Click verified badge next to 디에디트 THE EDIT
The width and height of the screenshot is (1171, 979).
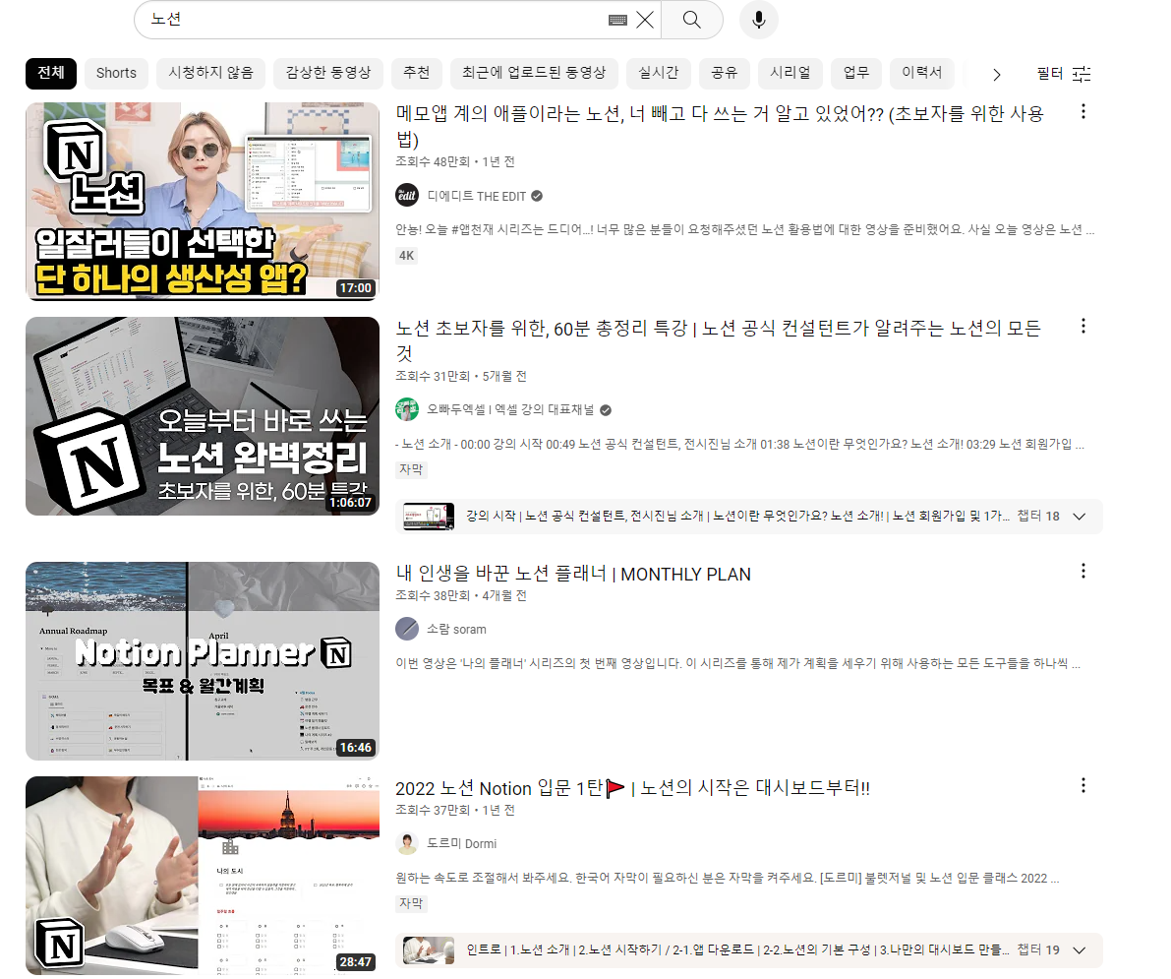coord(537,196)
